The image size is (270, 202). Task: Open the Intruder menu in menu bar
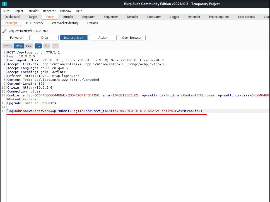(x=33, y=11)
